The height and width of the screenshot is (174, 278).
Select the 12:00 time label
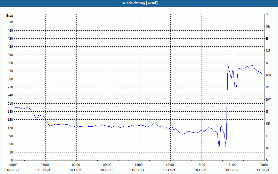coord(138,165)
